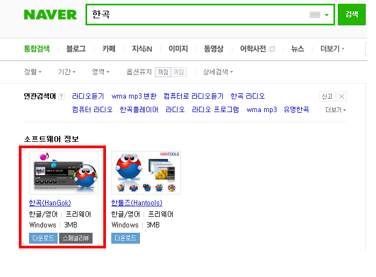The height and width of the screenshot is (277, 376).
Task: Open the on-screen keyboard icon in search box
Action: 315,15
